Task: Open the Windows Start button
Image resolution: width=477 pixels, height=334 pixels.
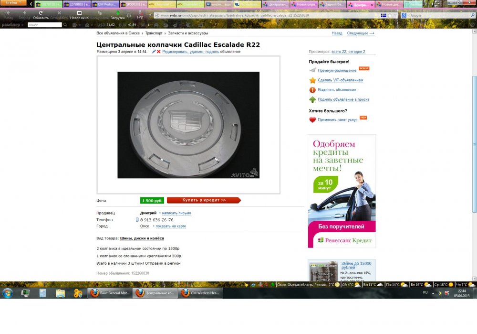Action: (8, 293)
